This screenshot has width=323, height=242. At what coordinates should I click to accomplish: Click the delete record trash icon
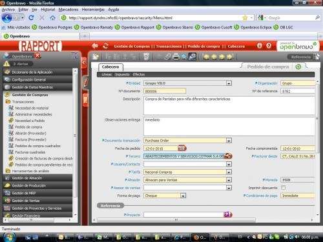[146, 57]
